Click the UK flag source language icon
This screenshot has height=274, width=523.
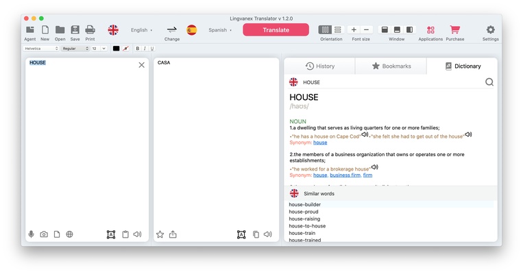[x=113, y=30]
